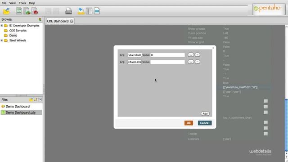This screenshot has height=162, width=288.
Task: Click the Cancel button
Action: pyautogui.click(x=205, y=123)
